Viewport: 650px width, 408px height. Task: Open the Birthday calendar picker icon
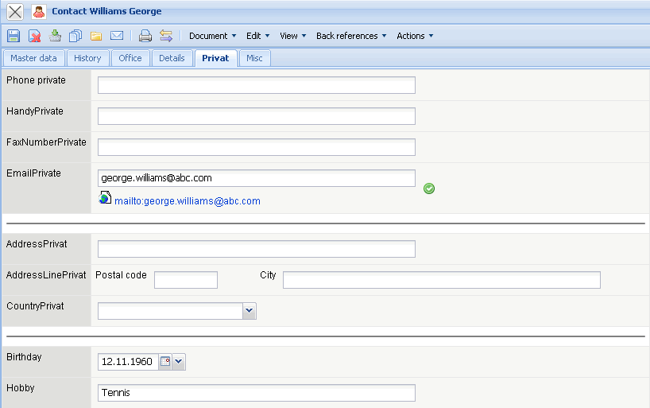click(165, 362)
